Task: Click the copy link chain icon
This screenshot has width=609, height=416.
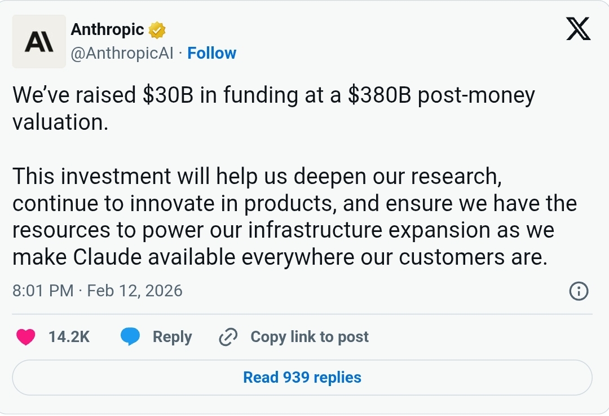Action: pyautogui.click(x=228, y=336)
